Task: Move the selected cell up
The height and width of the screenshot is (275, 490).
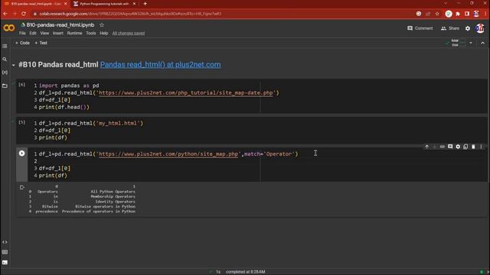Action: tap(426, 147)
